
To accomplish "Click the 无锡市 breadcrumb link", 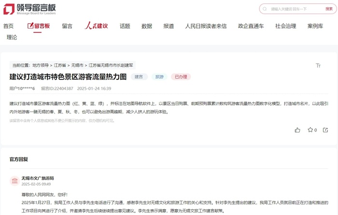I will pyautogui.click(x=77, y=65).
